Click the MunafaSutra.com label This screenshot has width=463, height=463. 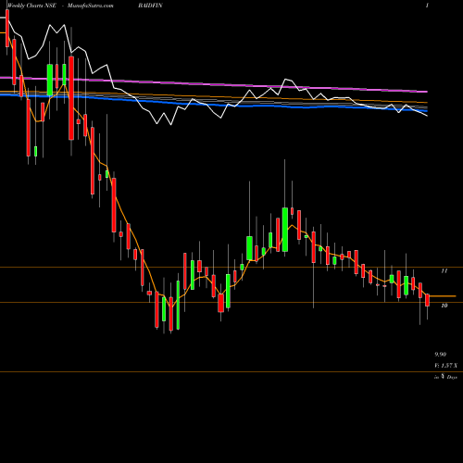tap(91, 6)
